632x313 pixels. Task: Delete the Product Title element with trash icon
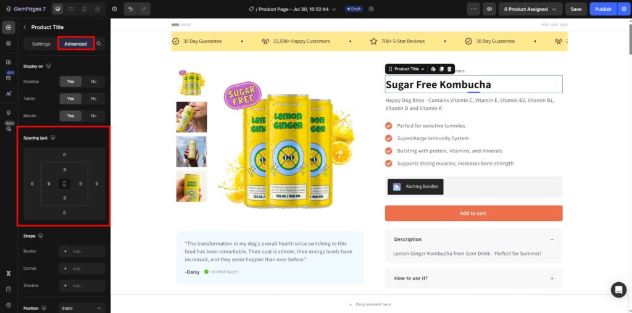coord(449,69)
